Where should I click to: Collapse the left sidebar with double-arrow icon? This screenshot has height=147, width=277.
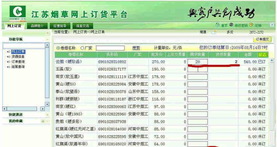coord(47,33)
